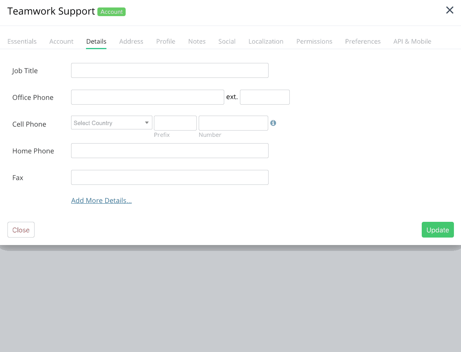Focus the Office Phone input field
The width and height of the screenshot is (461, 352).
click(148, 97)
